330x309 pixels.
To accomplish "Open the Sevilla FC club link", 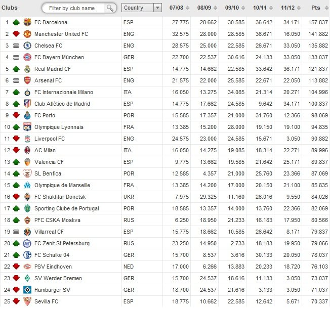I will pyautogui.click(x=46, y=301).
